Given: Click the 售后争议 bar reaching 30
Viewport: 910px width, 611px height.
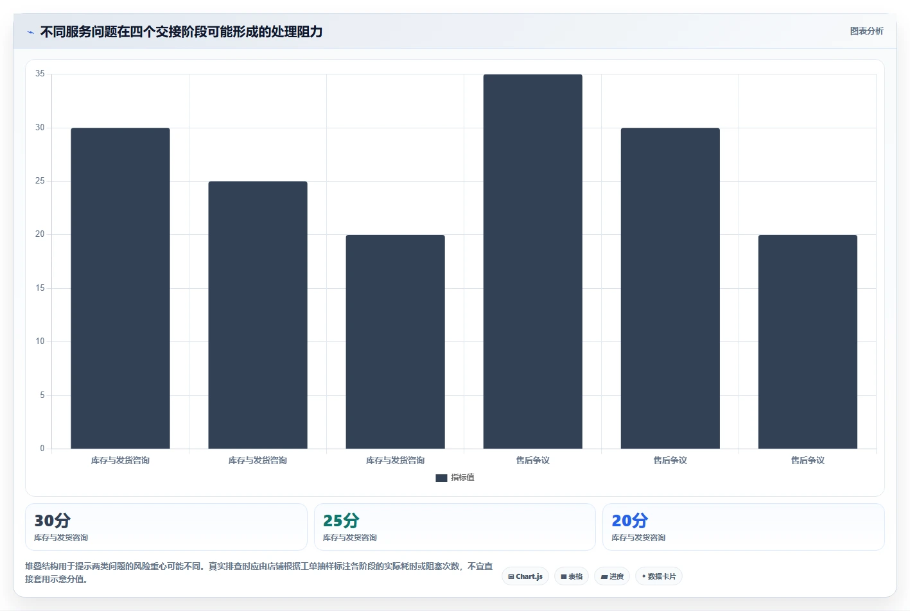Looking at the screenshot, I should point(670,288).
